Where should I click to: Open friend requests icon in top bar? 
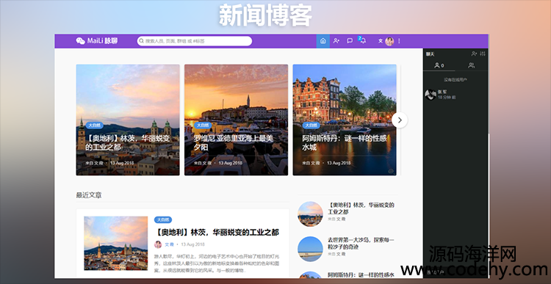tap(336, 40)
